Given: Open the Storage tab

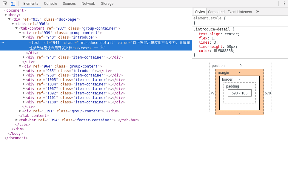Looking at the screenshot, I should tap(107, 4).
